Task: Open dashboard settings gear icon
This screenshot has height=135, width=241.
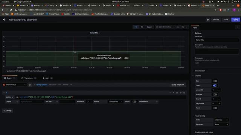Action: 208,19
